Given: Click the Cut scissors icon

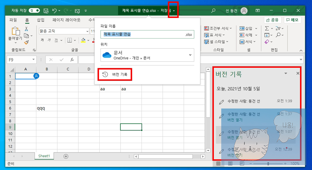Looking at the screenshot, I should point(26,29).
